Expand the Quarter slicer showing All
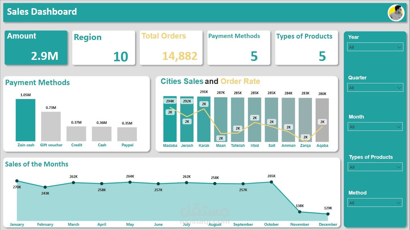Screen dimensions: 410x230 375,88
